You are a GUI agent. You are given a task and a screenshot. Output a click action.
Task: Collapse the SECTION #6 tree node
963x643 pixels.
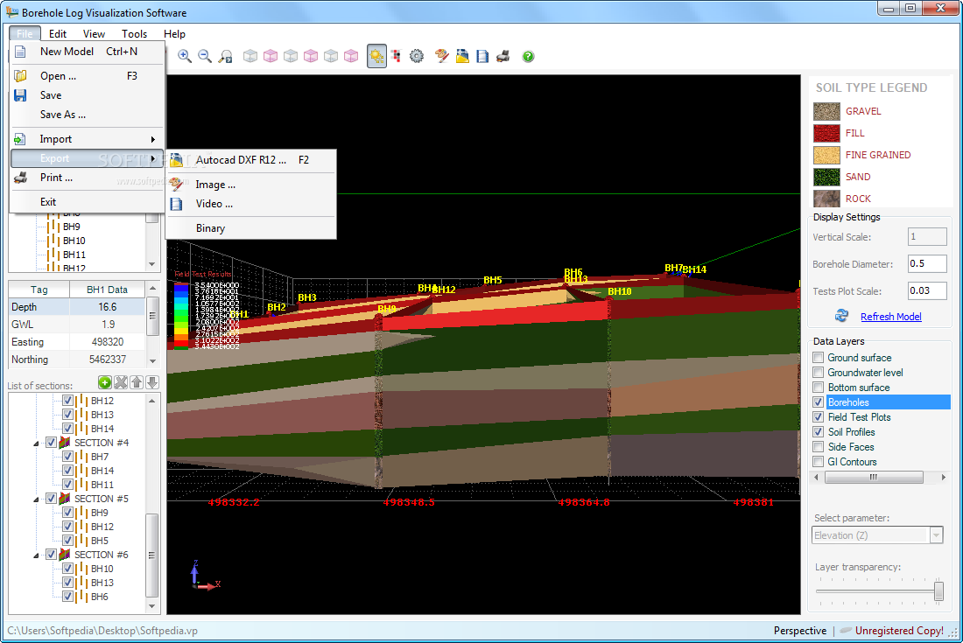pyautogui.click(x=36, y=556)
